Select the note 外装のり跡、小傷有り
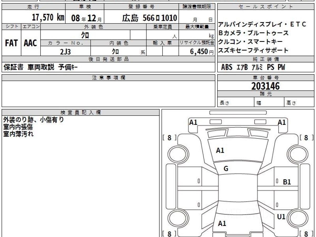This screenshot has width=316, height=237. [x=34, y=120]
